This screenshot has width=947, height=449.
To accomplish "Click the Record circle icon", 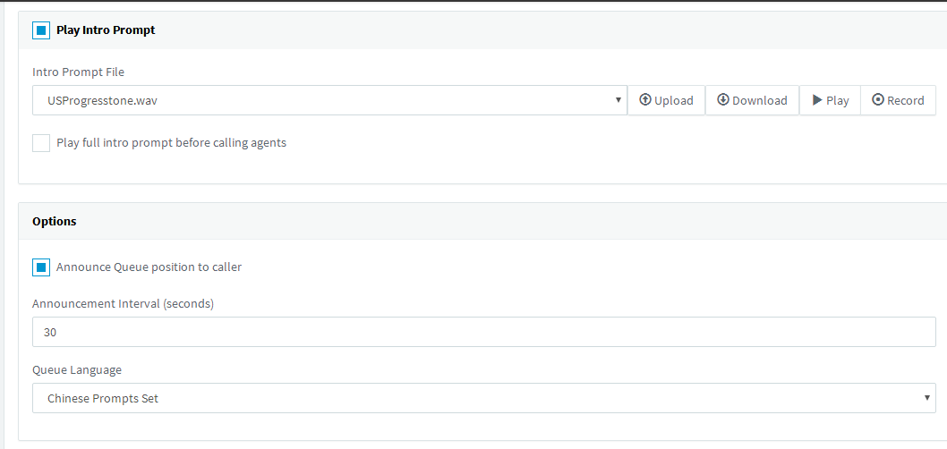I will 878,100.
